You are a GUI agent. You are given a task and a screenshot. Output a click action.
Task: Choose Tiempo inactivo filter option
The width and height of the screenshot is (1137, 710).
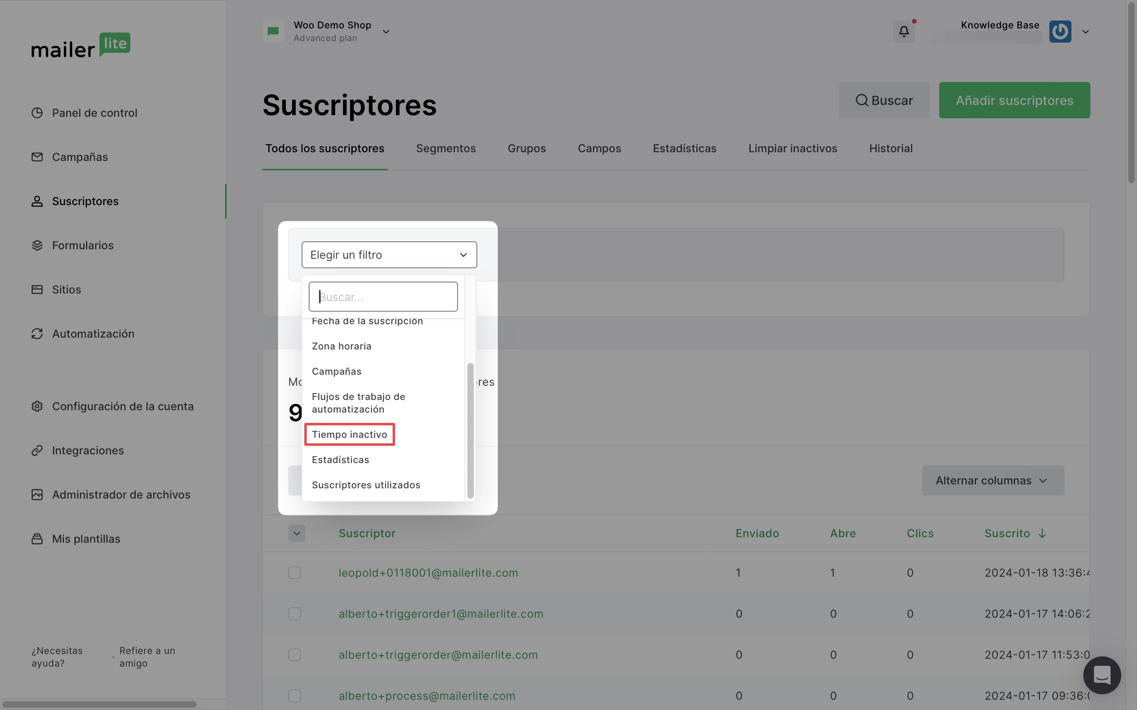[349, 434]
